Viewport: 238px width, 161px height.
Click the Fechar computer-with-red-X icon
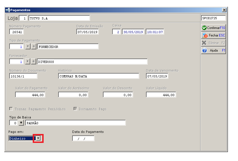coord(204,35)
